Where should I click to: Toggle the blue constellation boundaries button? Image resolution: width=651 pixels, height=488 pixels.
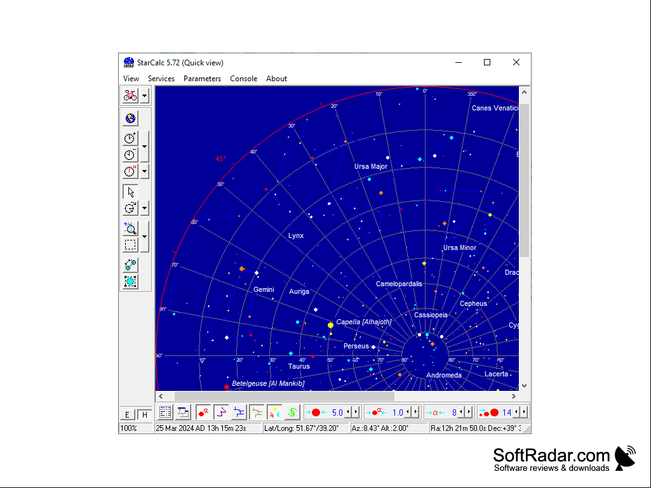tap(239, 412)
